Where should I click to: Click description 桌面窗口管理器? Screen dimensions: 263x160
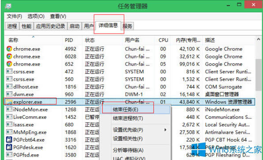222,94
